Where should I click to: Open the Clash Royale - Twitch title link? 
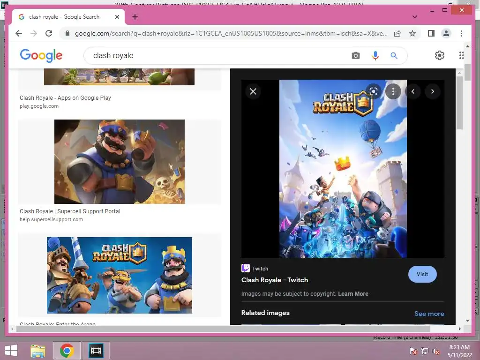(x=275, y=280)
